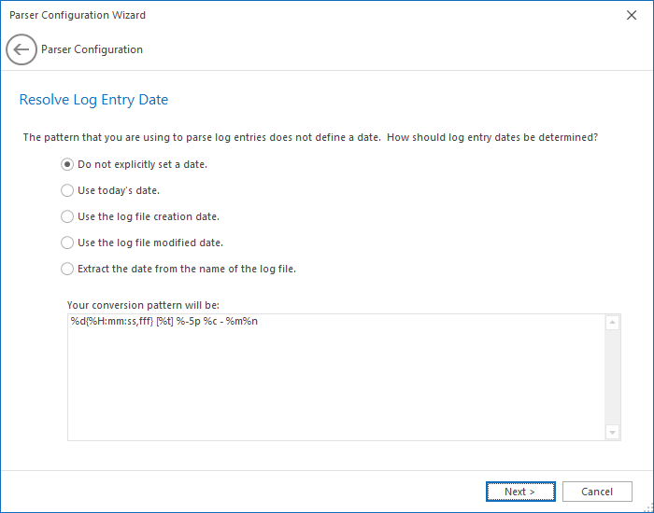The width and height of the screenshot is (654, 513).
Task: Cancel the wizard with the Cancel button
Action: tap(597, 492)
